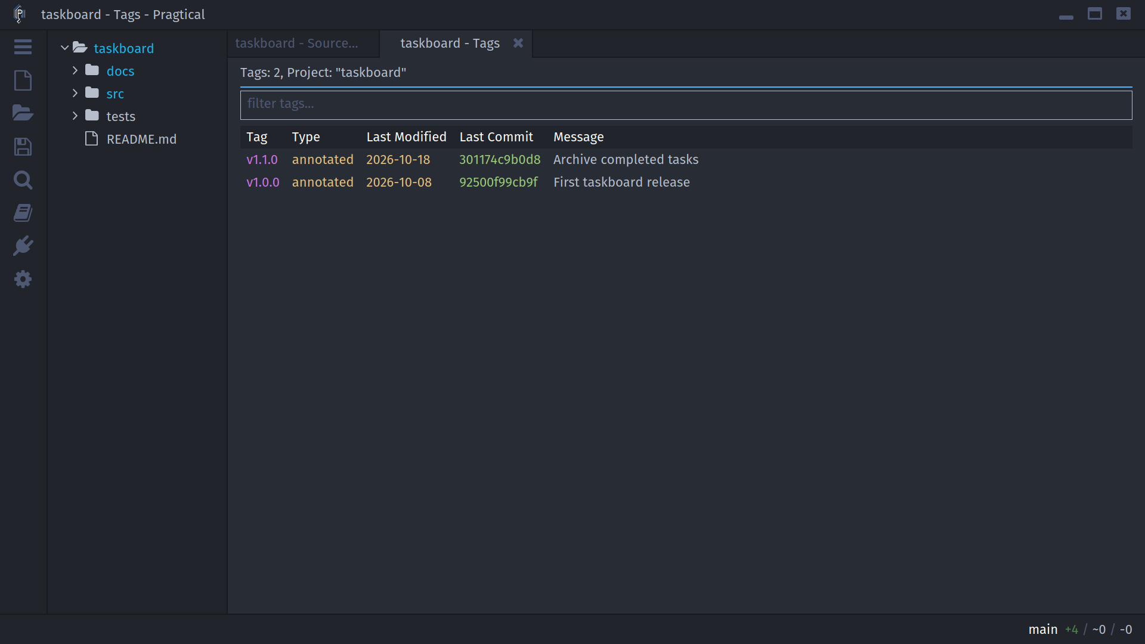Screen dimensions: 1145x644
Task: Click commit hash 92500f99cb9f
Action: click(498, 182)
